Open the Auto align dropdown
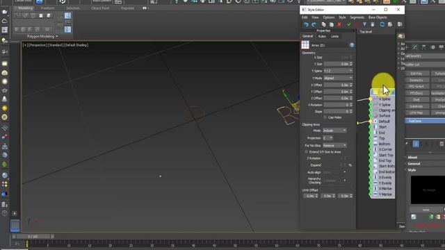Viewport: 445px width, 250px height. 334,172
